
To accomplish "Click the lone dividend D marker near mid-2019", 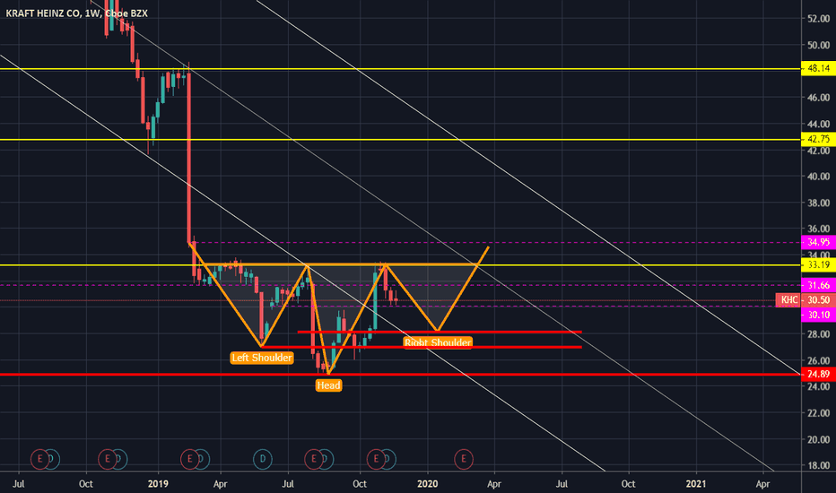I will tap(262, 459).
